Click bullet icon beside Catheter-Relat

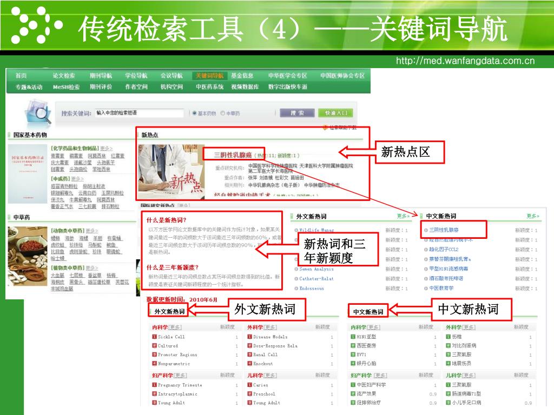296,279
